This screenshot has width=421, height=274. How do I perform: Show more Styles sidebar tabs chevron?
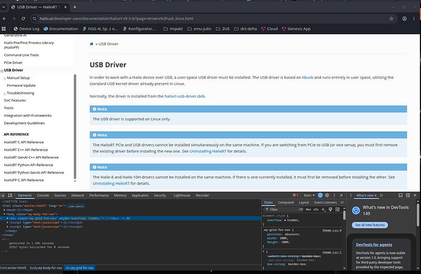click(342, 202)
